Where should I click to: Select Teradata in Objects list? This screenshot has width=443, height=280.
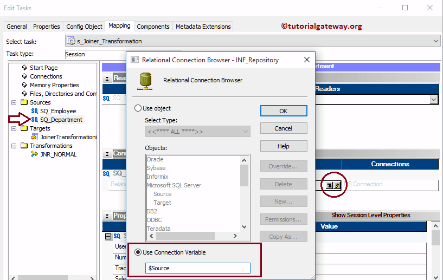[158, 229]
